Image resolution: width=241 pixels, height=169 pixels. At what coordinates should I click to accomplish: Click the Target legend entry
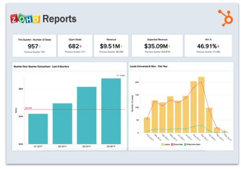coord(121,75)
